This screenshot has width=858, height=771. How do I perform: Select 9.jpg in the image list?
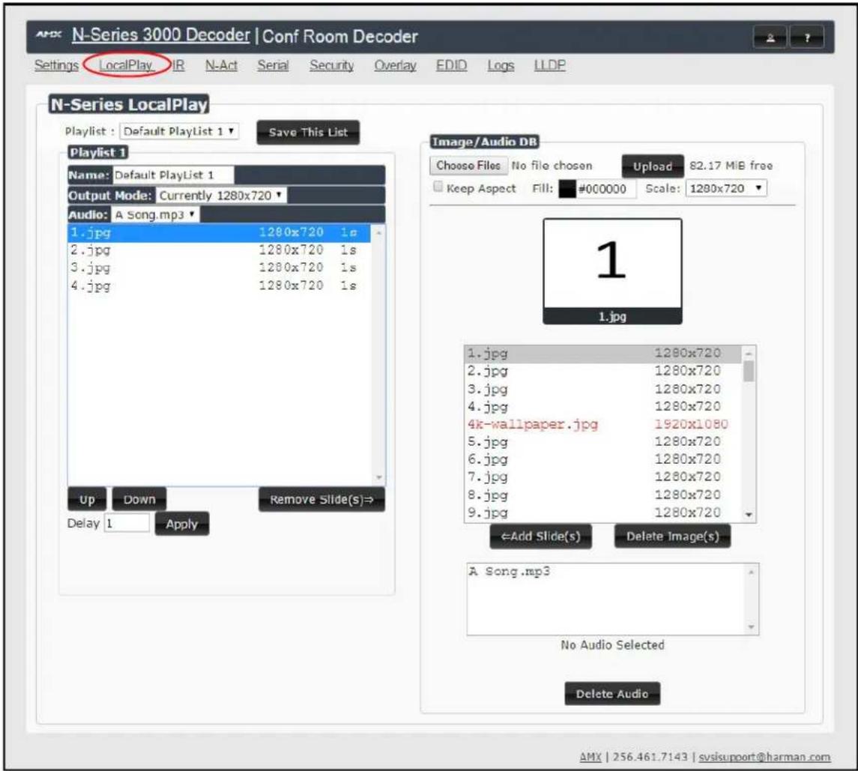coord(603,513)
